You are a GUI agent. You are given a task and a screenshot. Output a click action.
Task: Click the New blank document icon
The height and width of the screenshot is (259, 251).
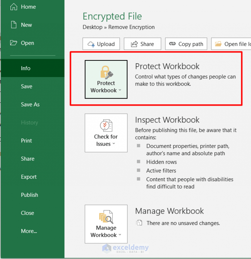pos(13,25)
